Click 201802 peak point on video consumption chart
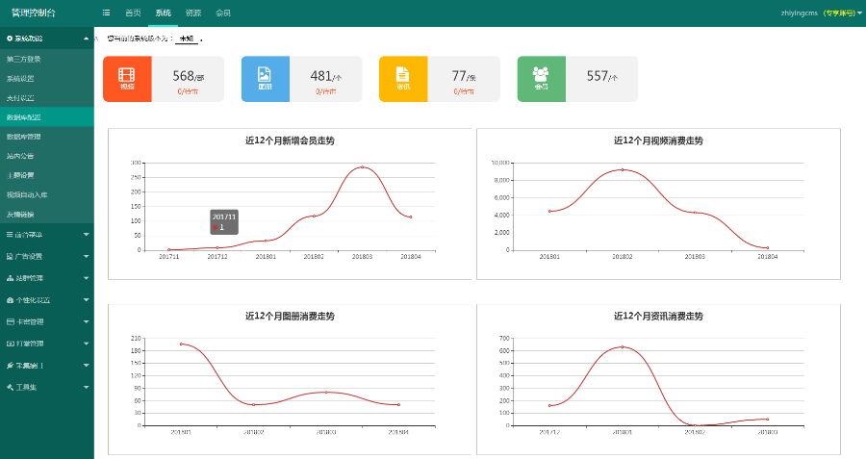Screen dimensions: 866x459 [x=623, y=169]
